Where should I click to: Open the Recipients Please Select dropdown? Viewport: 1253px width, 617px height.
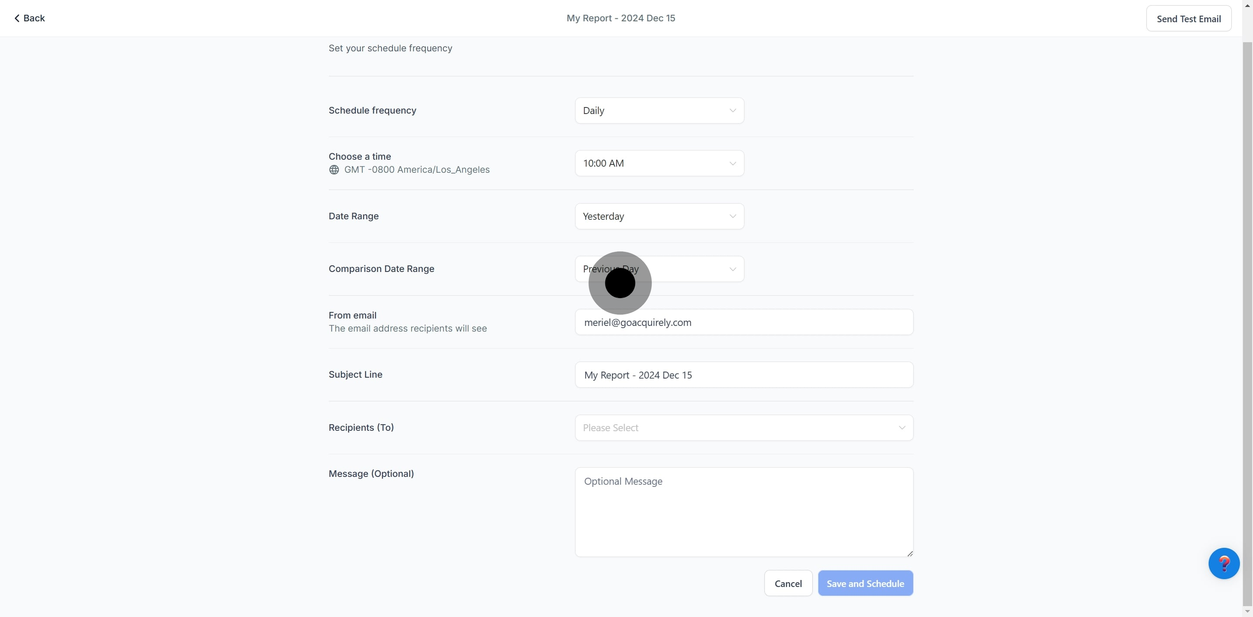tap(743, 428)
